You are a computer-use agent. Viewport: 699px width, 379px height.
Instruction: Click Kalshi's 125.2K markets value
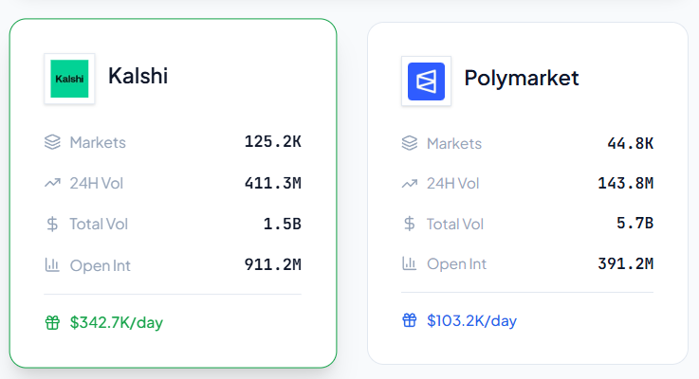(x=273, y=141)
